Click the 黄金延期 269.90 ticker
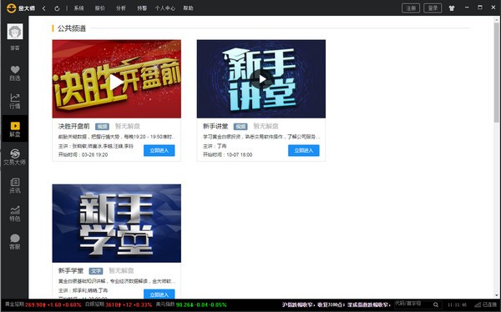 point(43,304)
